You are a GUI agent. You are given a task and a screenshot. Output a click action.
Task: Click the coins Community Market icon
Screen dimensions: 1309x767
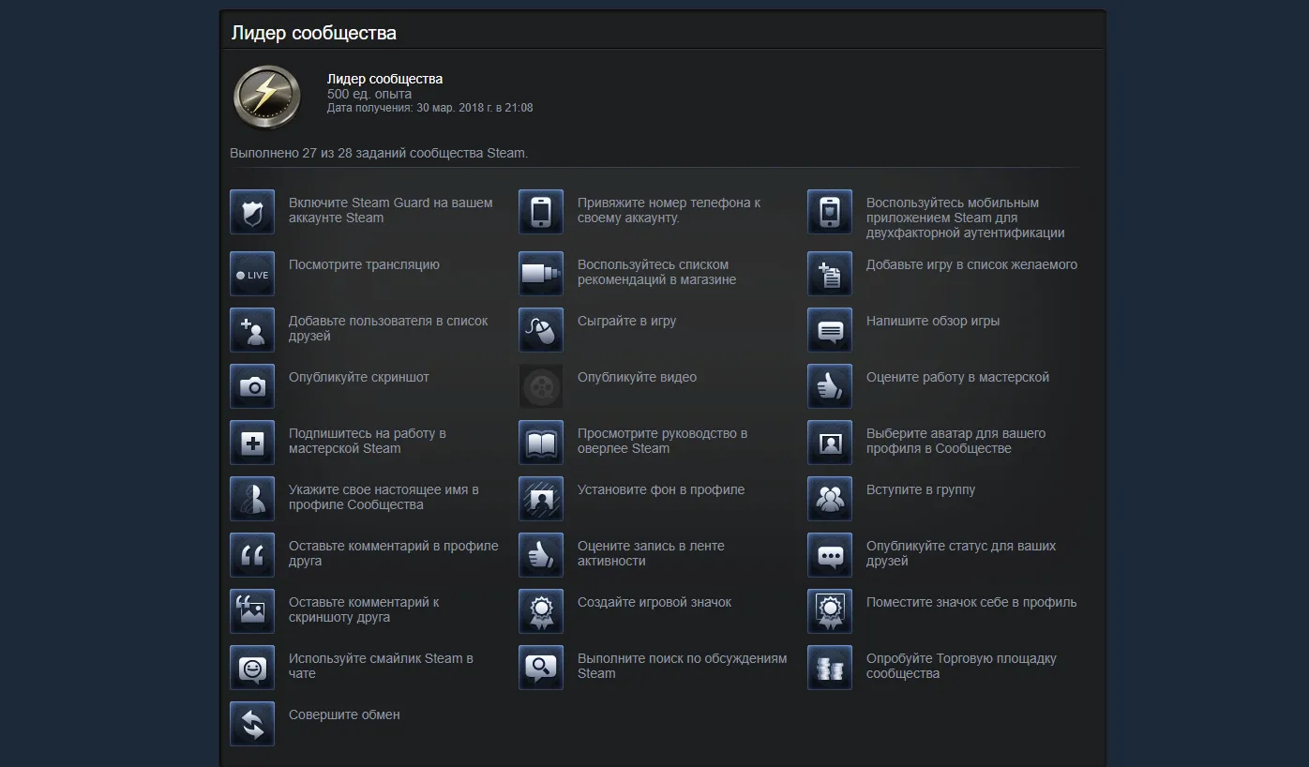pos(830,668)
